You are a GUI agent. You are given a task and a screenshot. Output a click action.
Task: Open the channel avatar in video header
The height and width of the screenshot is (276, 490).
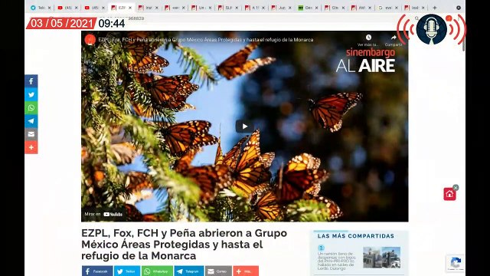(90, 40)
